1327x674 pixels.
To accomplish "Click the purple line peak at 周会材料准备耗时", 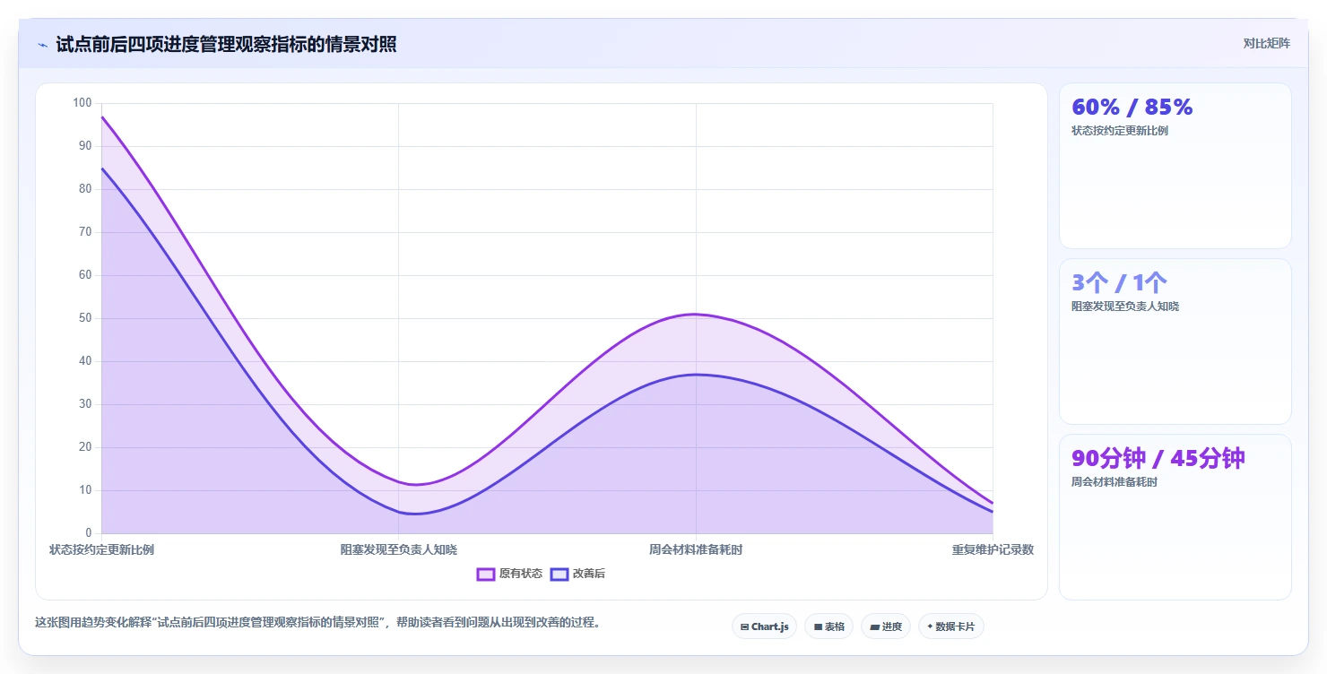I will [x=696, y=314].
